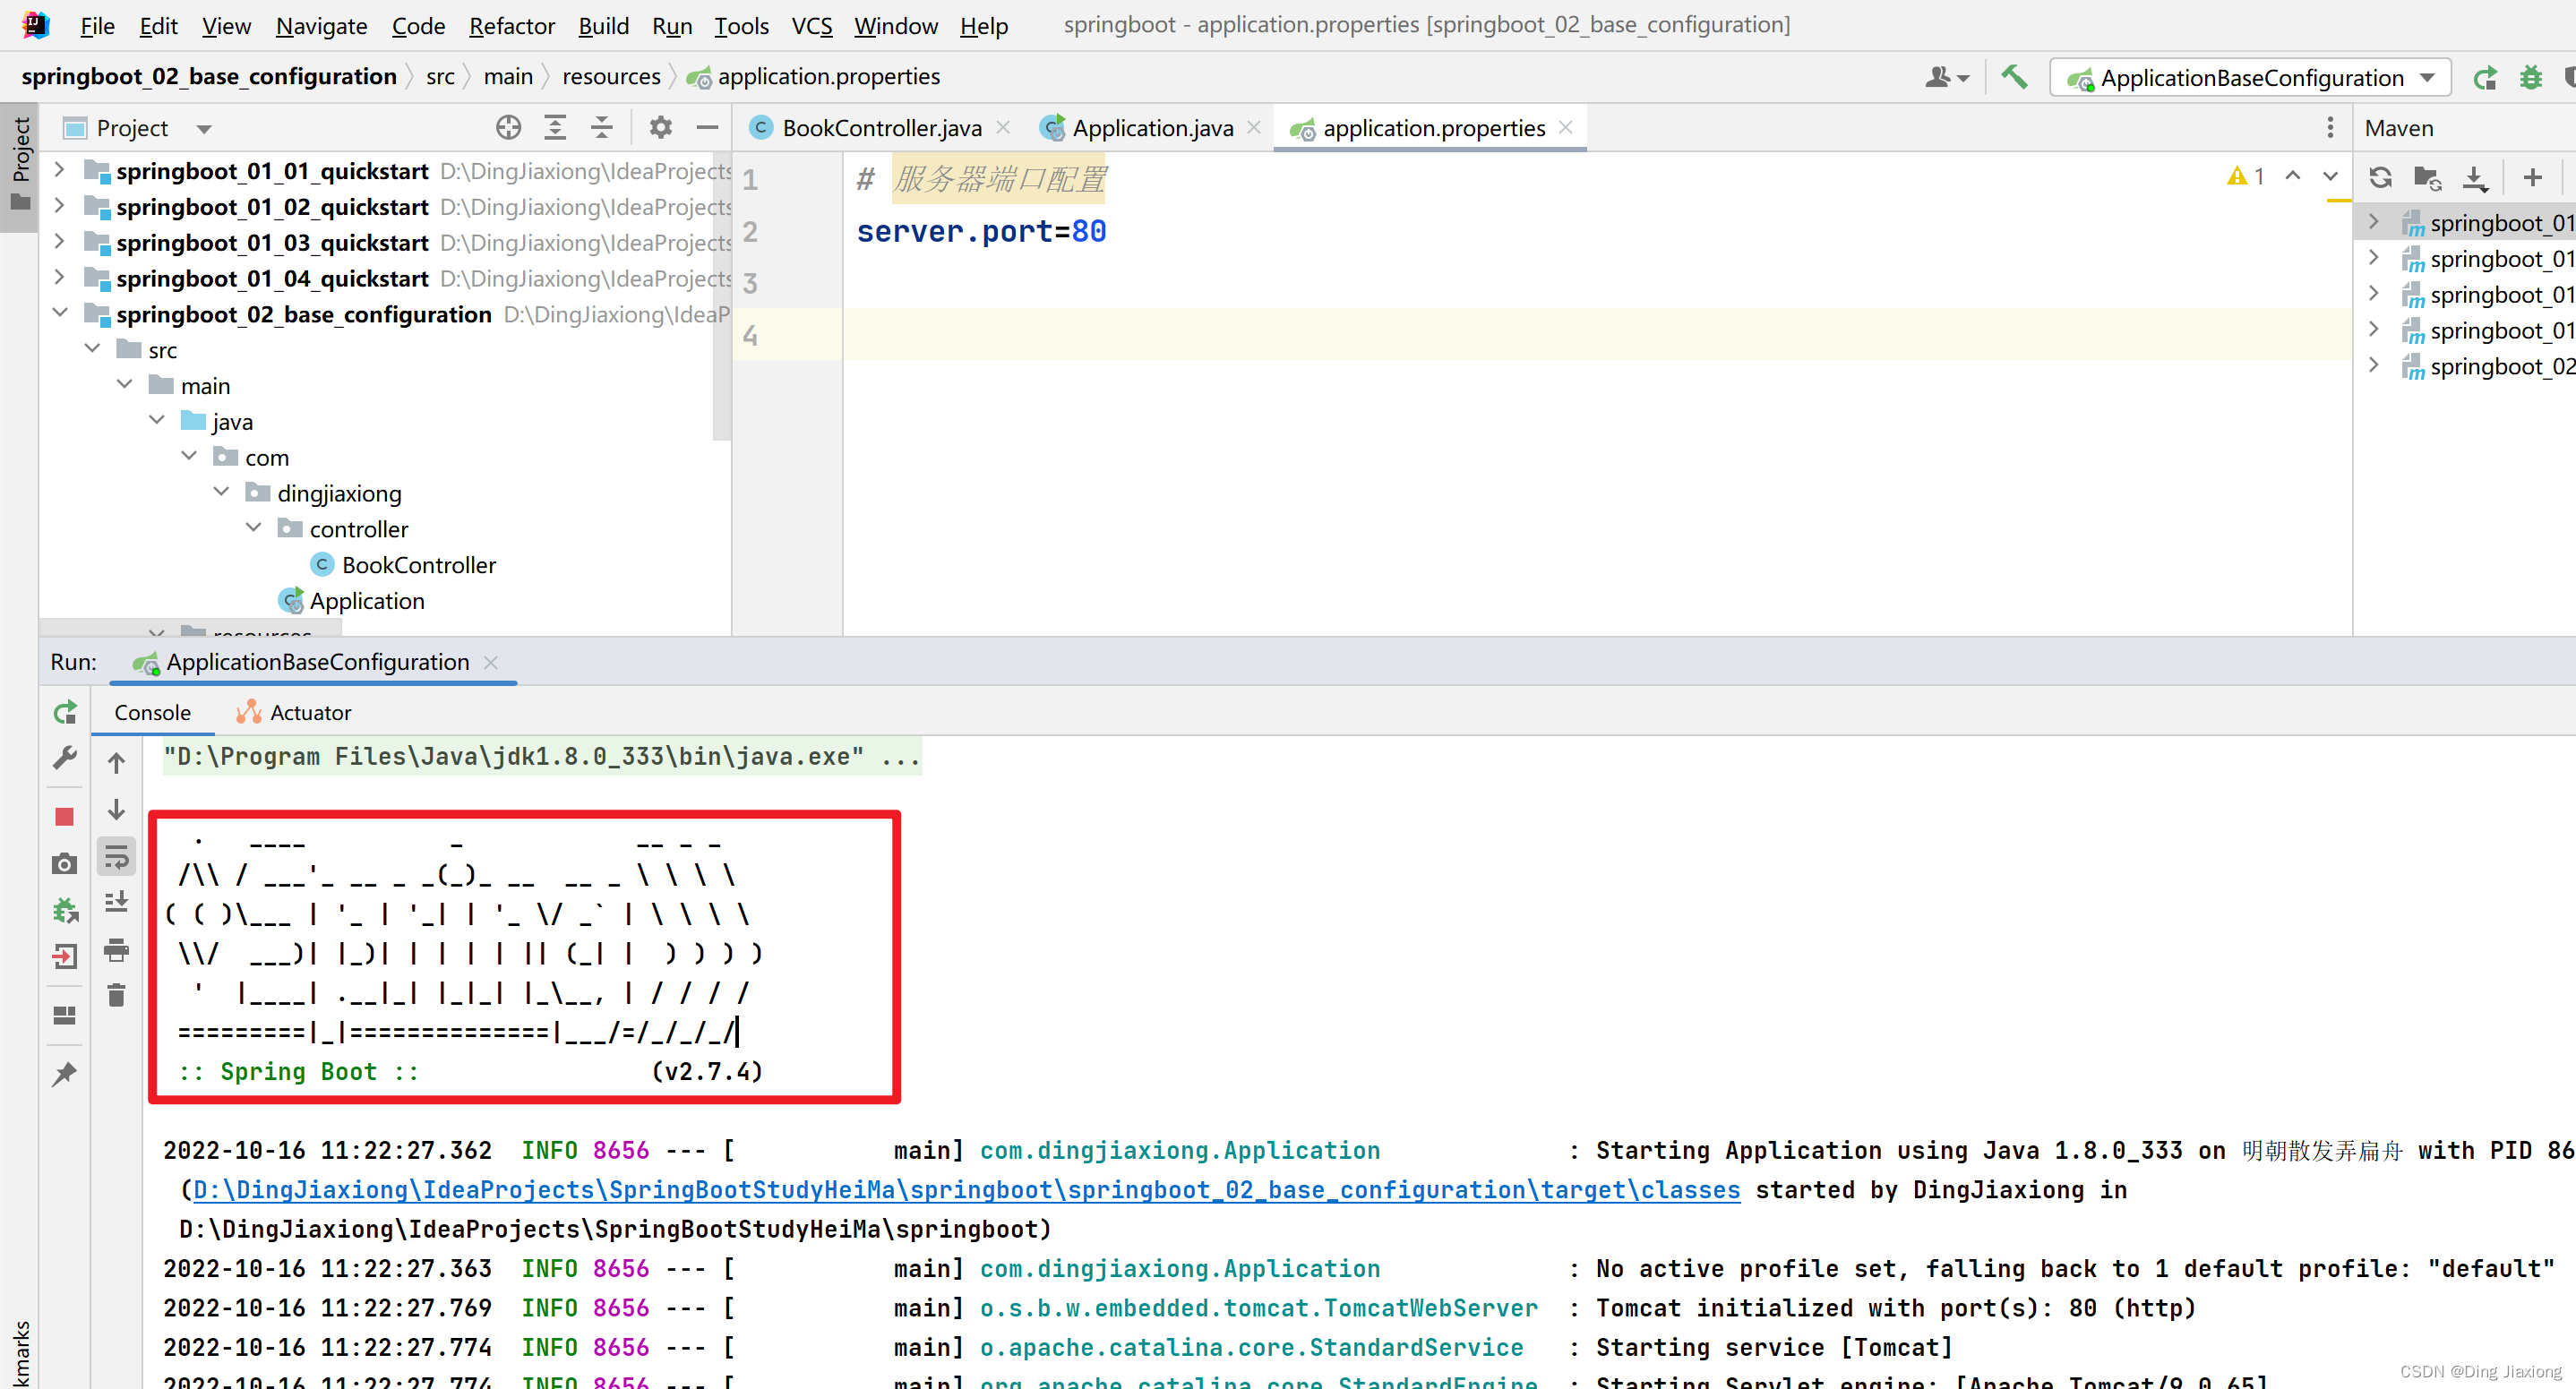Collapse springboot_02_base_configuration module
The height and width of the screenshot is (1389, 2576).
point(59,314)
